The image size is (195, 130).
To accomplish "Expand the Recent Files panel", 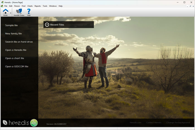I will tap(69, 25).
